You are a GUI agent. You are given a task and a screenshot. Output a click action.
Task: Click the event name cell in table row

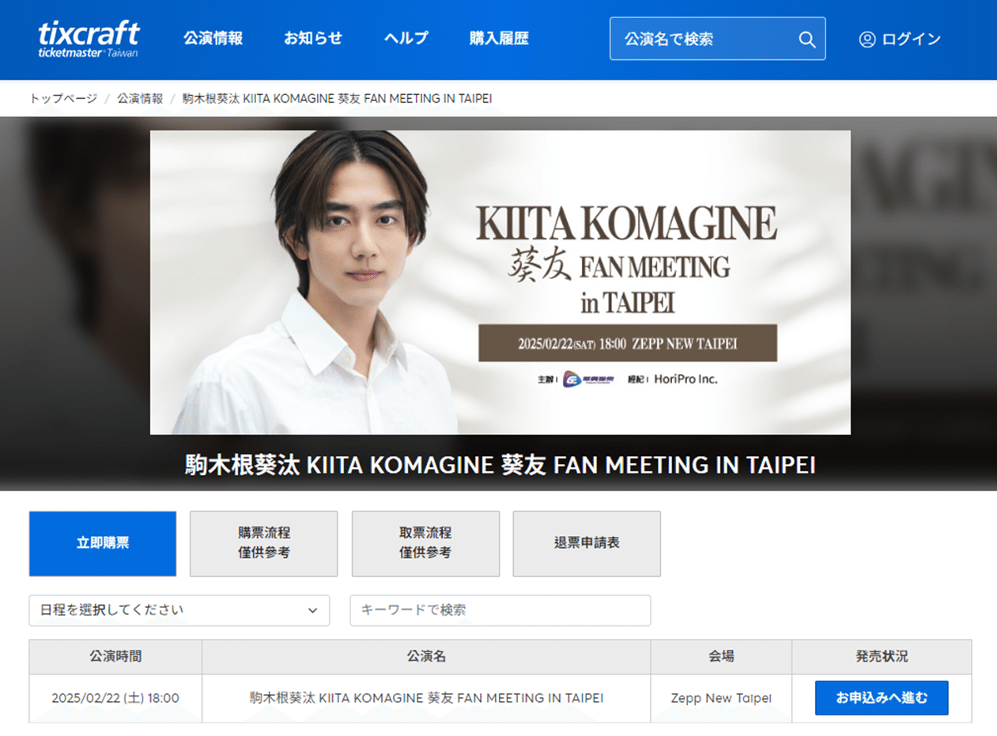[426, 698]
